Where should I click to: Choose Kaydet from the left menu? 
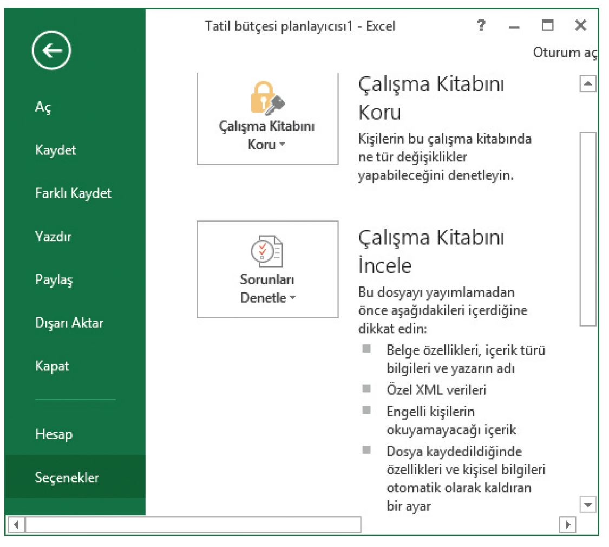click(55, 150)
